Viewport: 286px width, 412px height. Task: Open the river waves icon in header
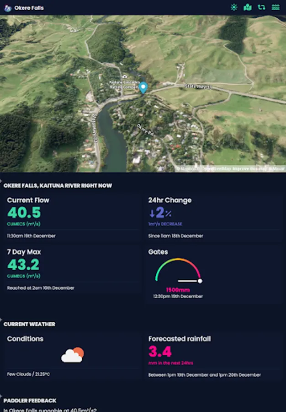(275, 7)
